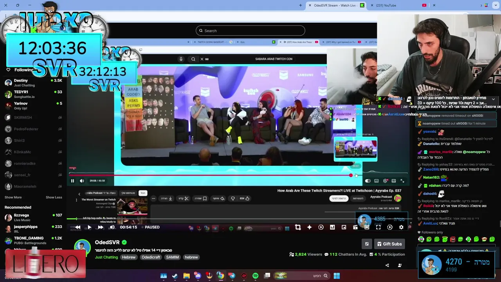This screenshot has height=282, width=501.
Task: Open TEDYR1 channel in sidebar
Action: coord(33,94)
